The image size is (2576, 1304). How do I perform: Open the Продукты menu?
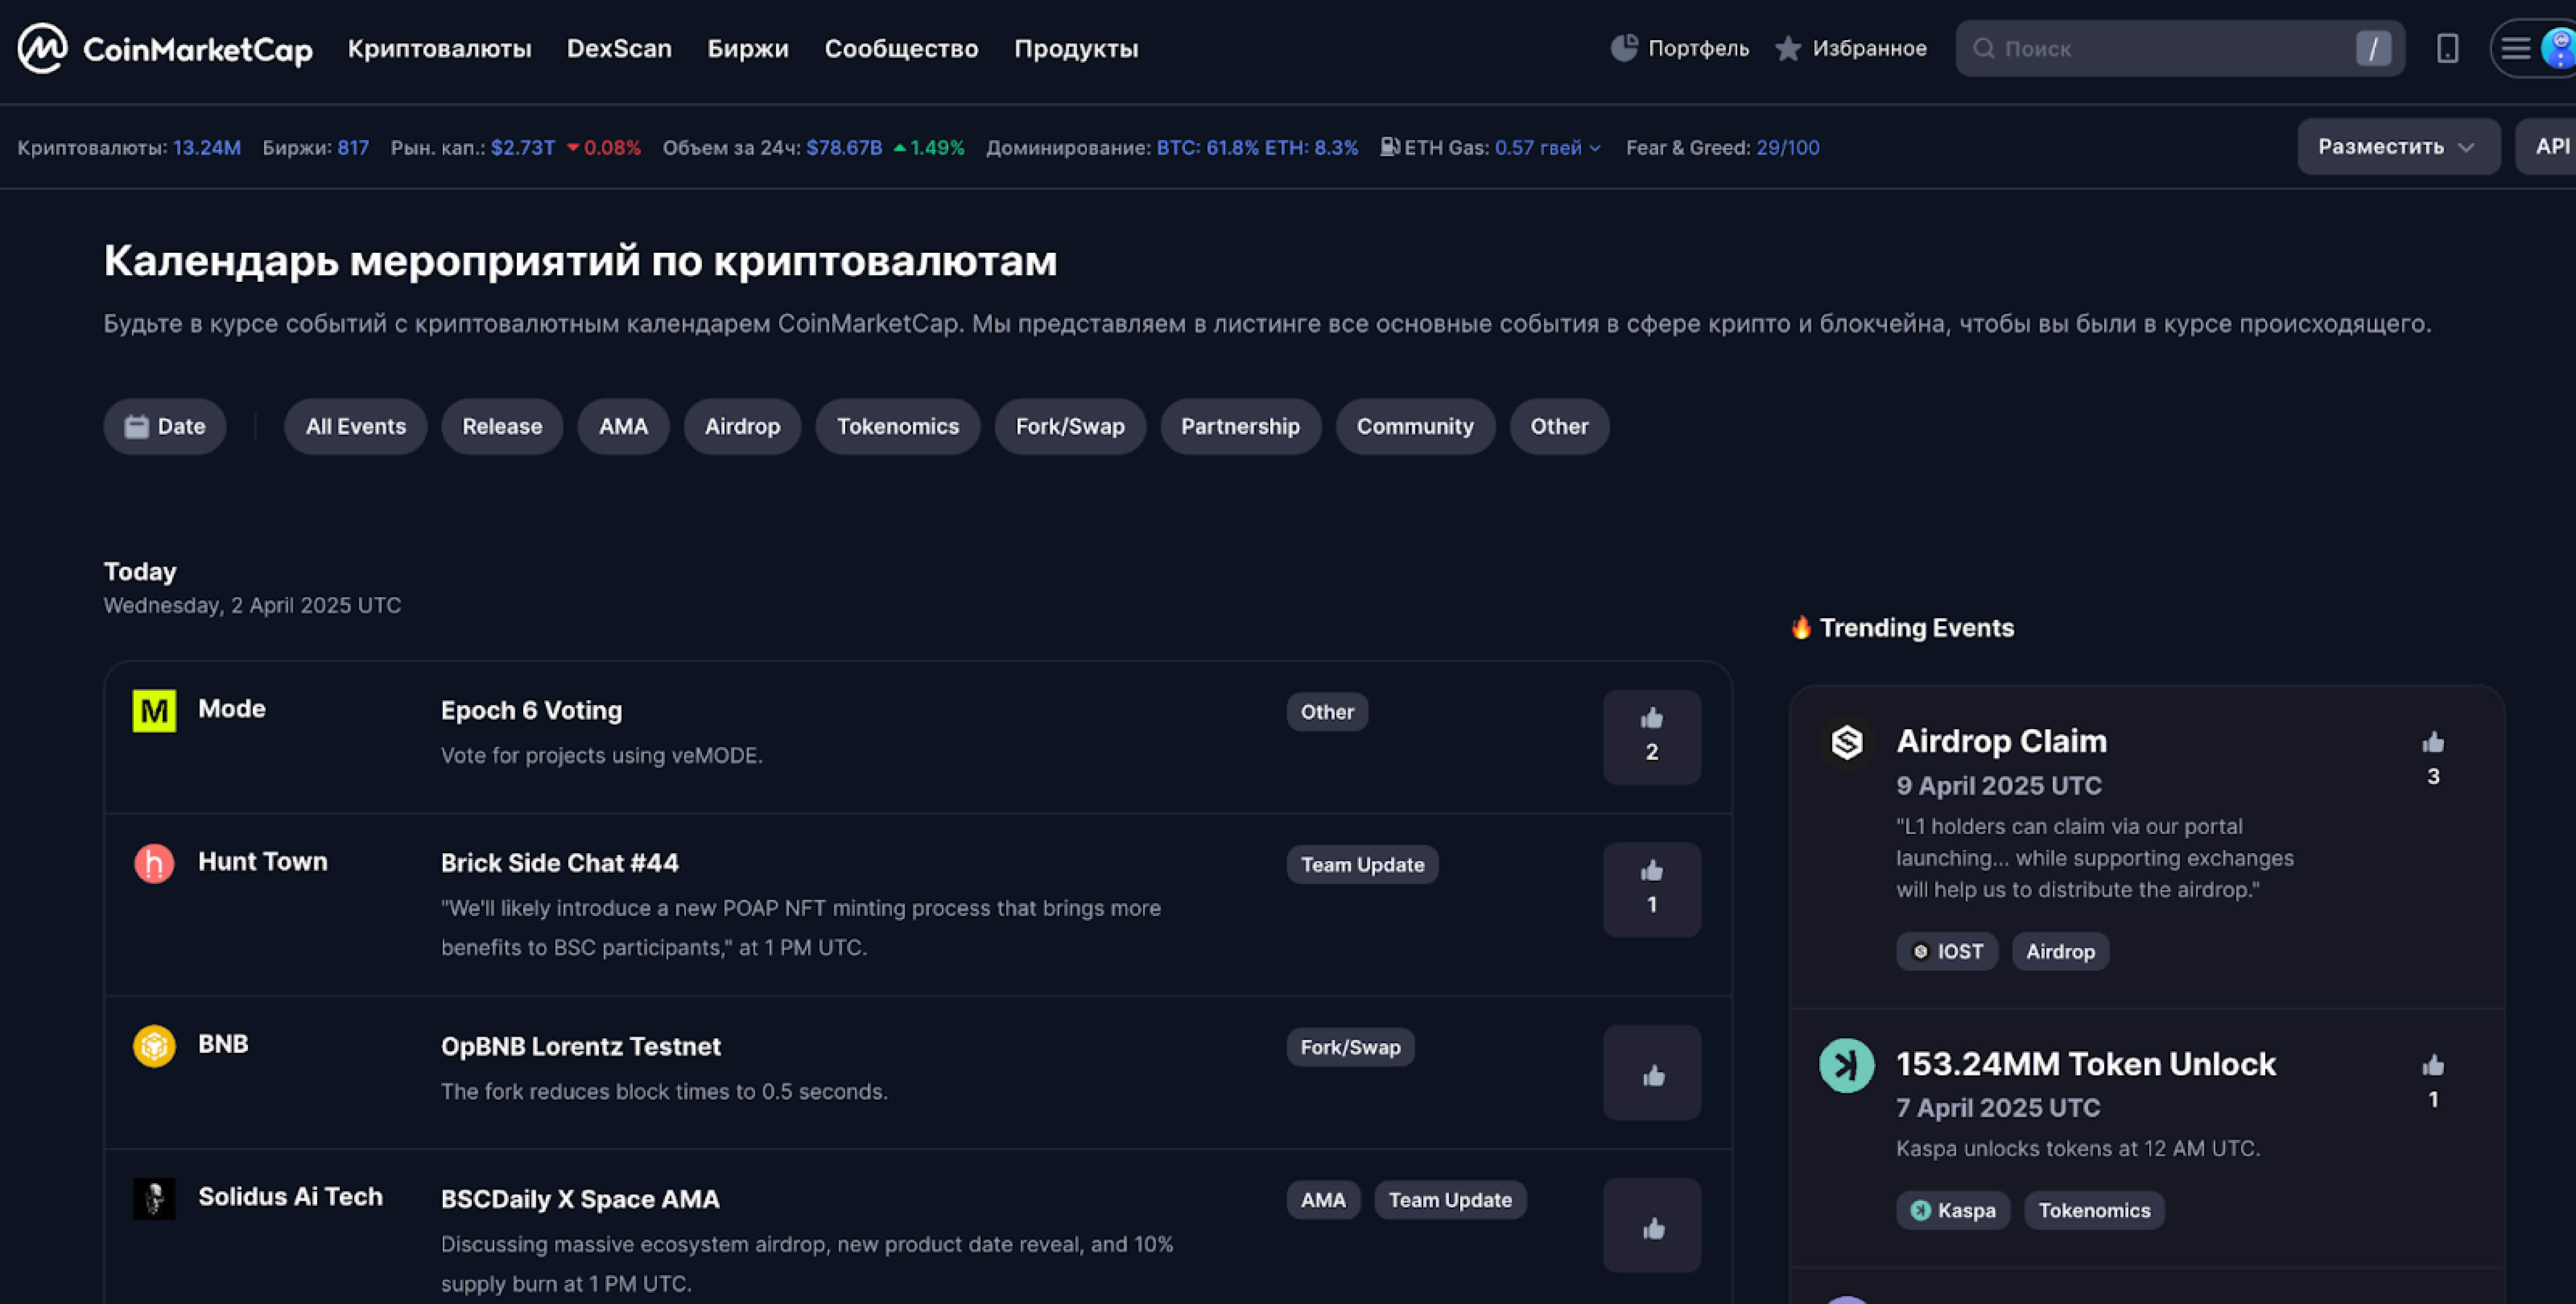[x=1076, y=48]
